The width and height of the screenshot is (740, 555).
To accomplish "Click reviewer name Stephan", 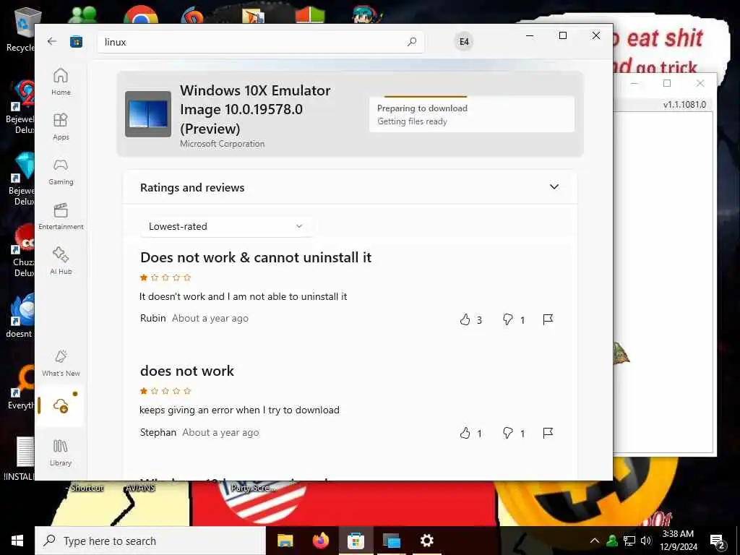I will tap(158, 432).
